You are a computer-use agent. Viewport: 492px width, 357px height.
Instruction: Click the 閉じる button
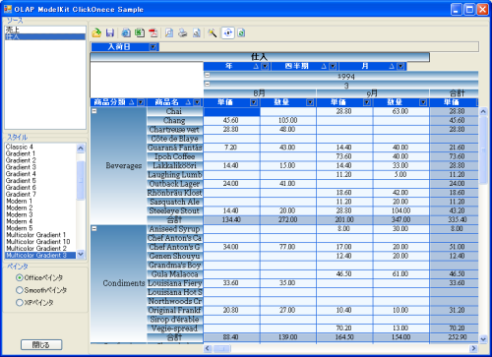click(41, 344)
